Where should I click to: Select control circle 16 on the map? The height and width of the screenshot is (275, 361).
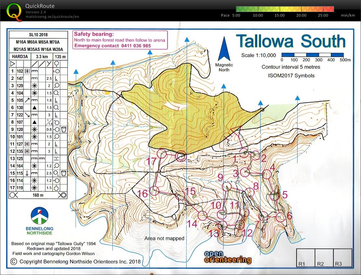click(155, 191)
